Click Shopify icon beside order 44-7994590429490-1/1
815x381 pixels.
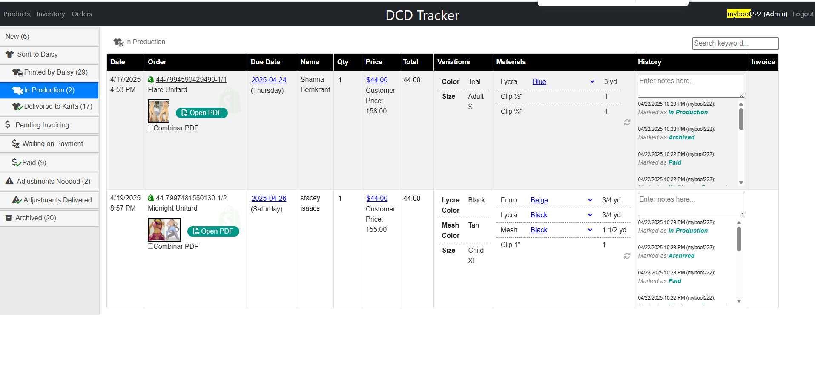(x=151, y=80)
